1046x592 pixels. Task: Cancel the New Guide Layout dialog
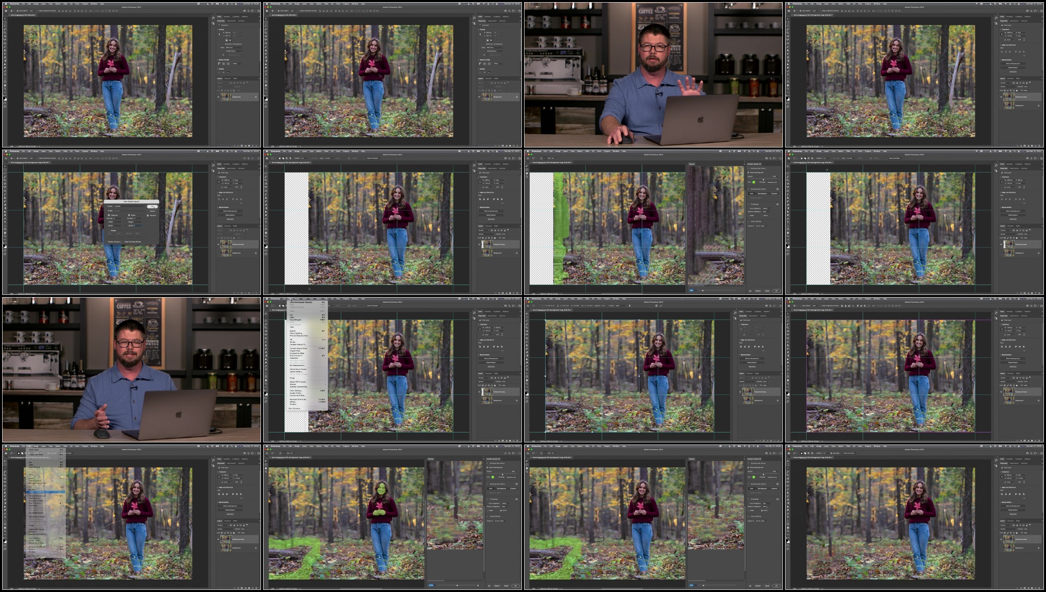coord(152,211)
